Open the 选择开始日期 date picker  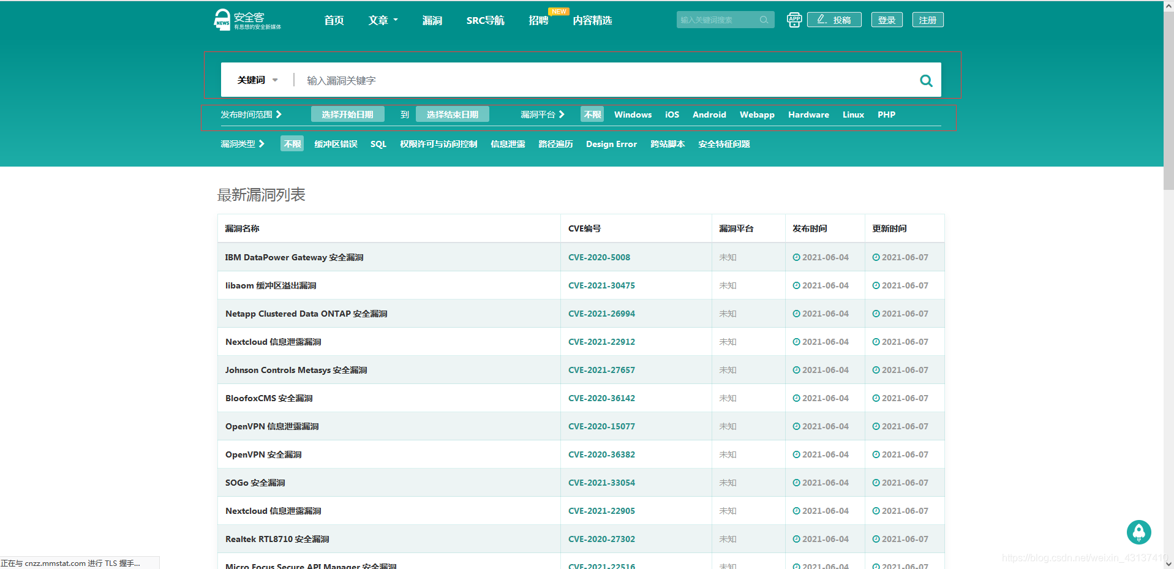[347, 115]
